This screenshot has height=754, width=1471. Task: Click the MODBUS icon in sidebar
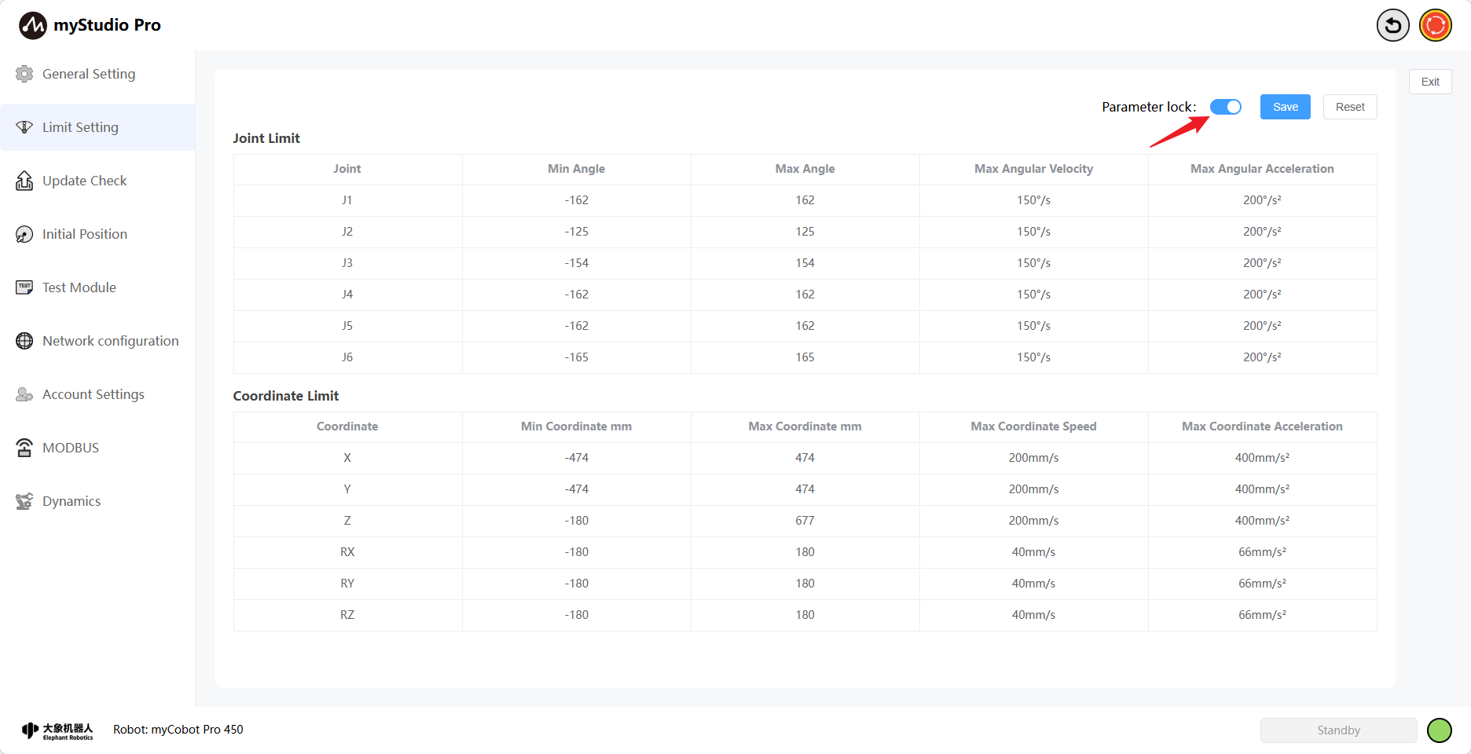click(x=24, y=448)
